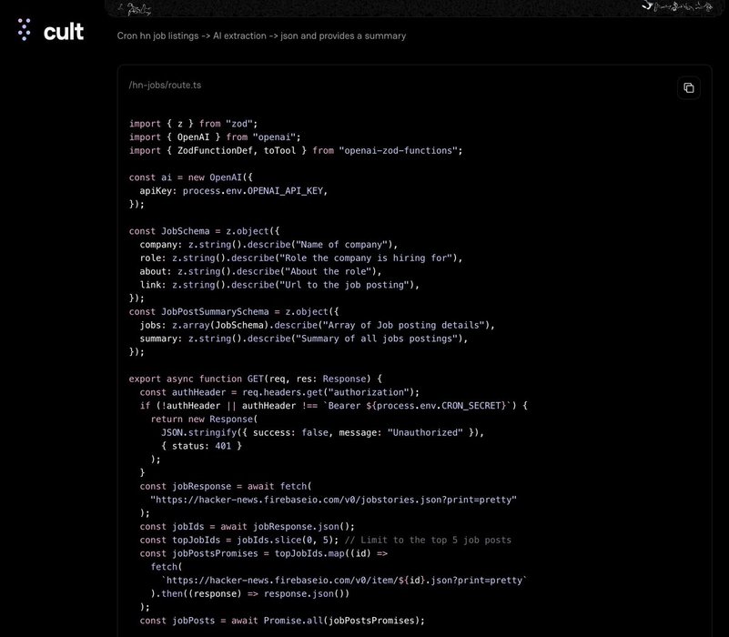
Task: Open the cult home link text
Action: pyautogui.click(x=63, y=32)
